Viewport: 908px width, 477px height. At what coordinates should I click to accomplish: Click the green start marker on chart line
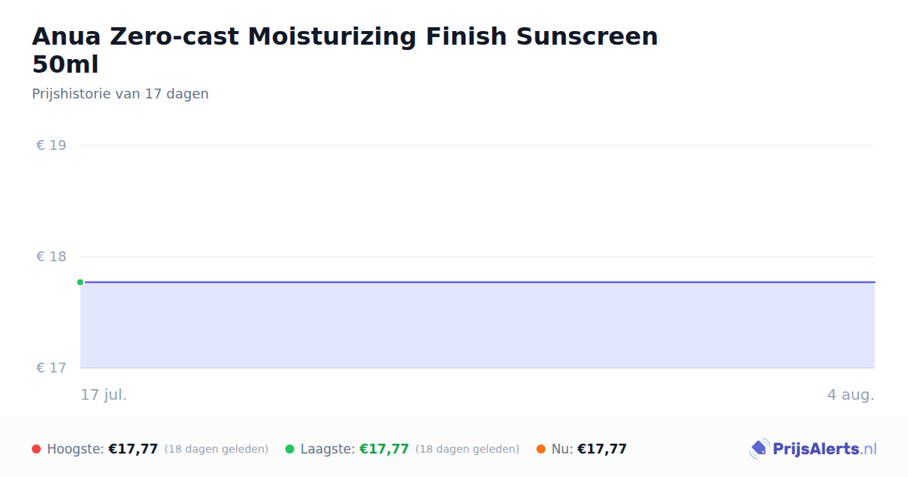(80, 282)
